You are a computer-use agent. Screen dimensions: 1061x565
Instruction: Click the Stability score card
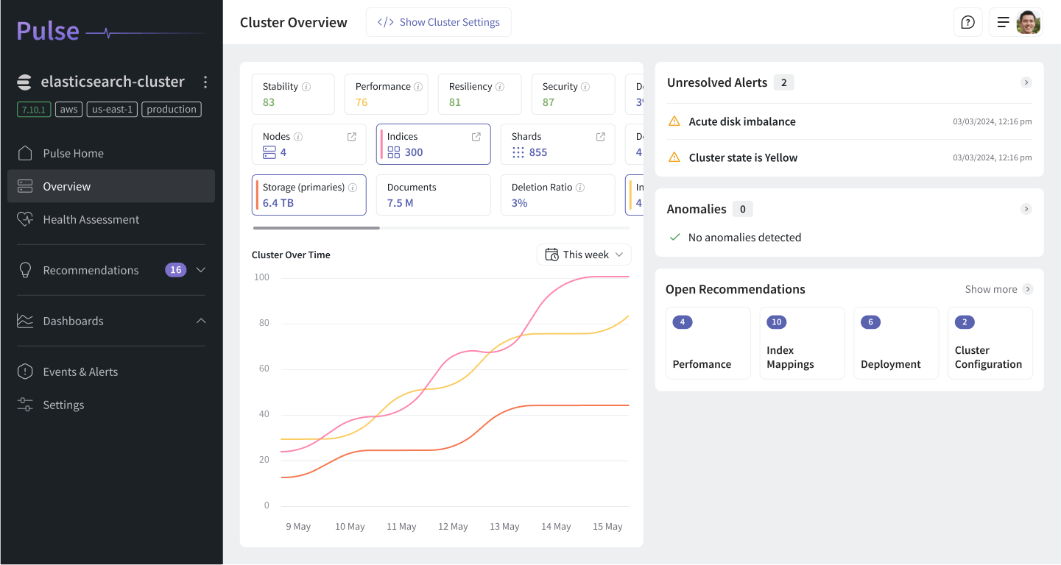[x=293, y=94]
